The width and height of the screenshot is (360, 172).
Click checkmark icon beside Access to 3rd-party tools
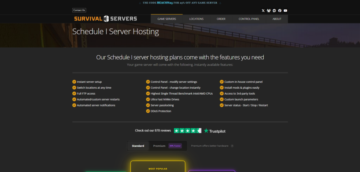coord(221,94)
